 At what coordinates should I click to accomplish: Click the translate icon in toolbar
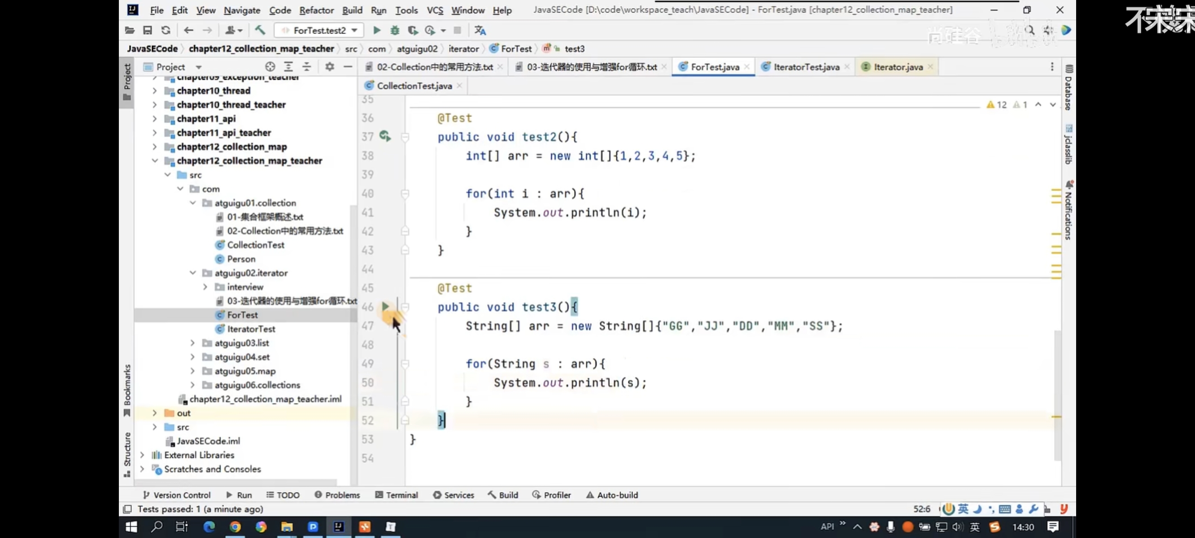480,30
